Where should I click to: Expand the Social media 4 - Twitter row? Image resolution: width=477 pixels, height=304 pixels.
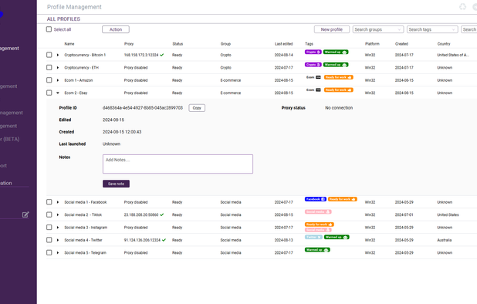pyautogui.click(x=58, y=240)
